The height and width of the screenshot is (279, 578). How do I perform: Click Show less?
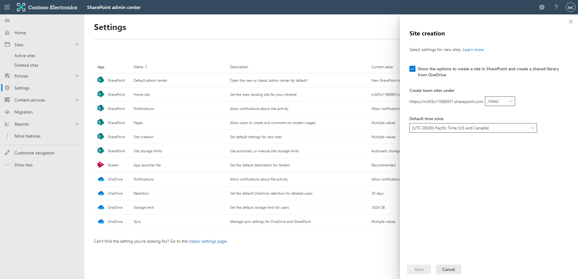[23, 165]
